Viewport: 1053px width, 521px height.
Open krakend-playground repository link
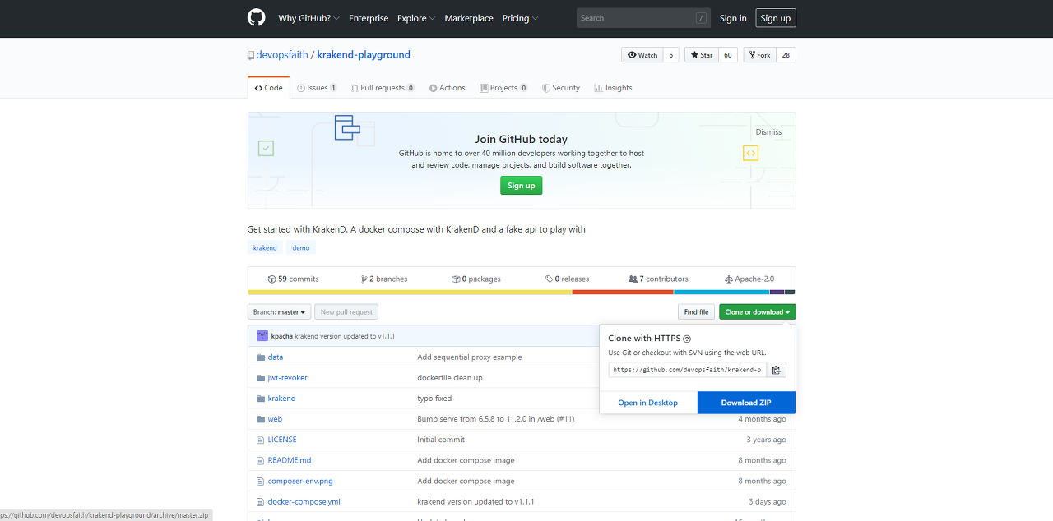(x=364, y=55)
